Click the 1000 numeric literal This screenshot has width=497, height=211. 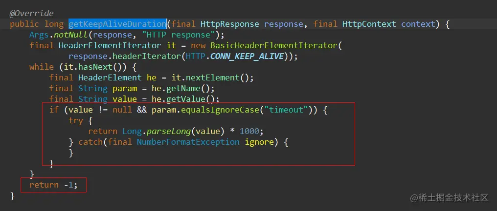point(249,131)
